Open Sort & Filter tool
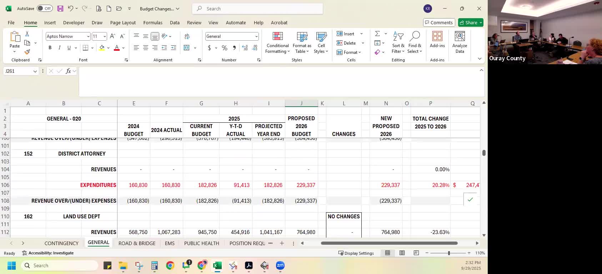This screenshot has width=602, height=274. click(398, 43)
